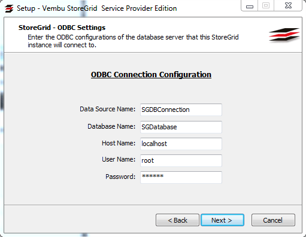
Task: Click the StoreGrid icon in title bar
Action: pyautogui.click(x=9, y=8)
